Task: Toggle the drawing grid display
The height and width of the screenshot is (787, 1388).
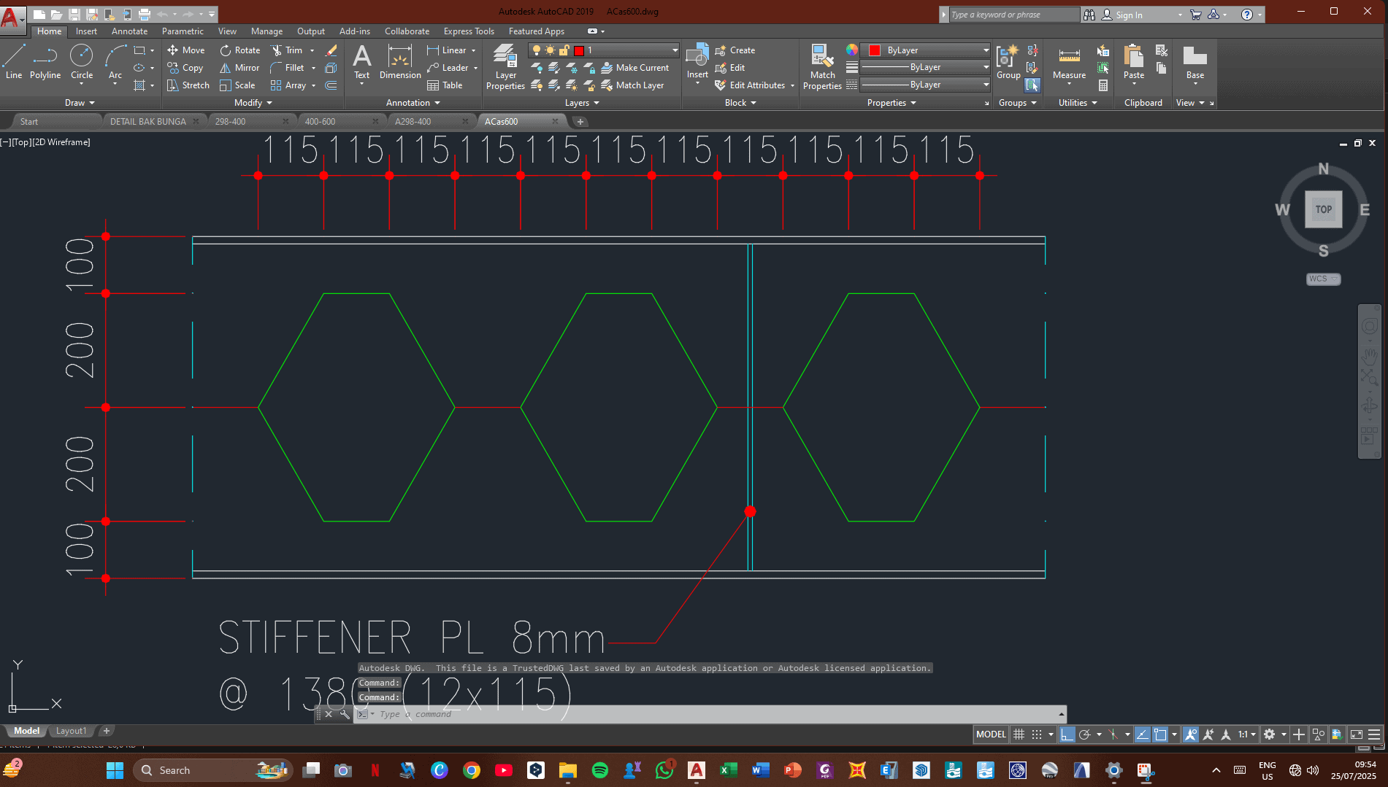Action: click(x=1019, y=734)
